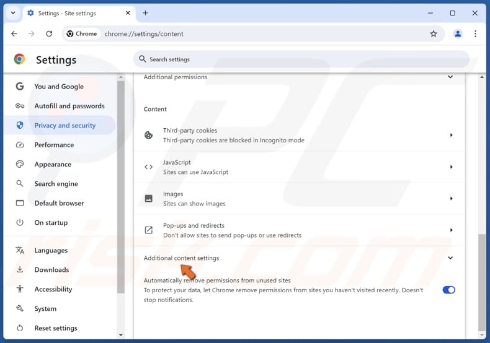Go to Performance settings
Viewport: 490px width, 343px height.
pyautogui.click(x=60, y=145)
